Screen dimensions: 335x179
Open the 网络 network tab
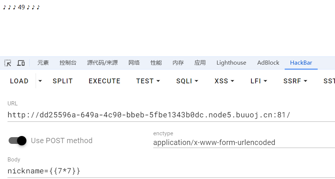point(134,63)
